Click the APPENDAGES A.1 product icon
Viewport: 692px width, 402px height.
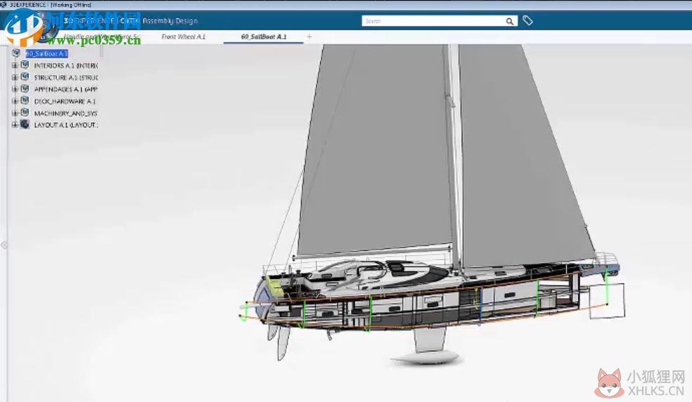[x=25, y=89]
